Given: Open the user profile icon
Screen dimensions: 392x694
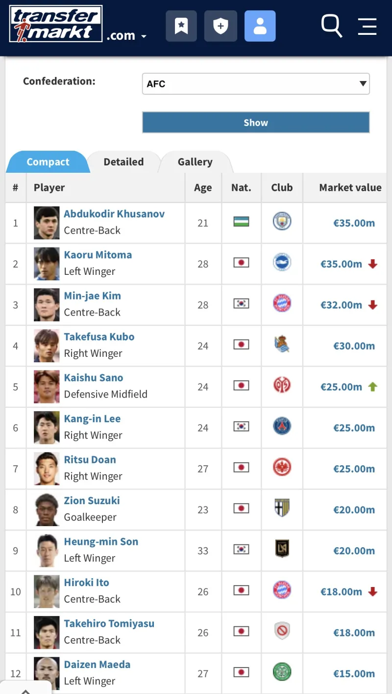Looking at the screenshot, I should click(x=260, y=26).
